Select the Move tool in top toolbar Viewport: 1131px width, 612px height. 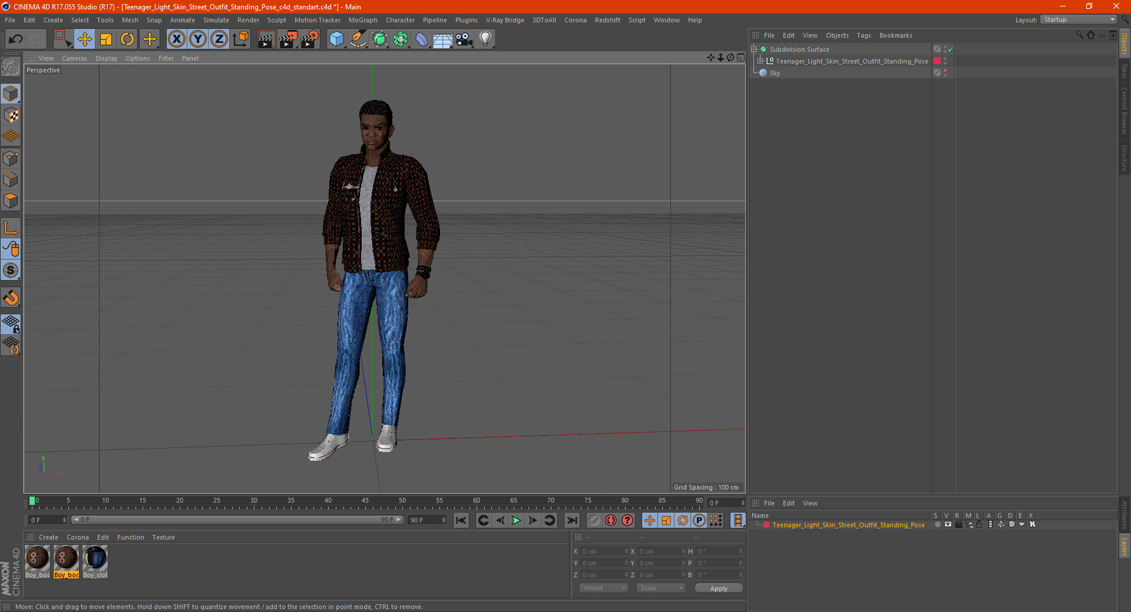tap(85, 39)
